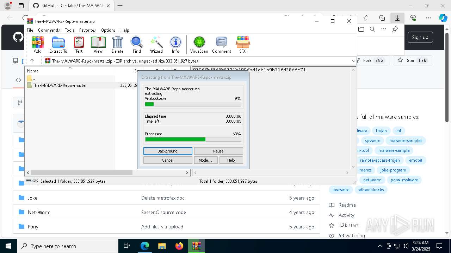451x253 pixels.
Task: Open the View toolbar icon
Action: tap(98, 45)
